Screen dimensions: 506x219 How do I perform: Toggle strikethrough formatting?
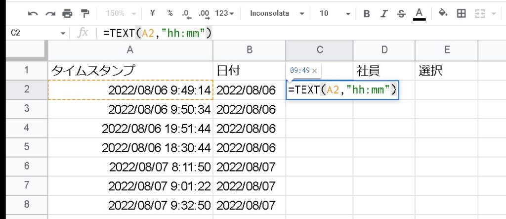click(401, 13)
